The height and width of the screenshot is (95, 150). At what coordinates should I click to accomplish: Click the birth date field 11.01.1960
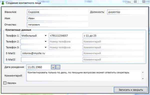39,67
